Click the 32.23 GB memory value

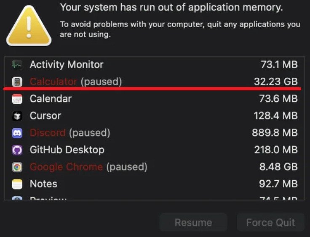tap(275, 82)
